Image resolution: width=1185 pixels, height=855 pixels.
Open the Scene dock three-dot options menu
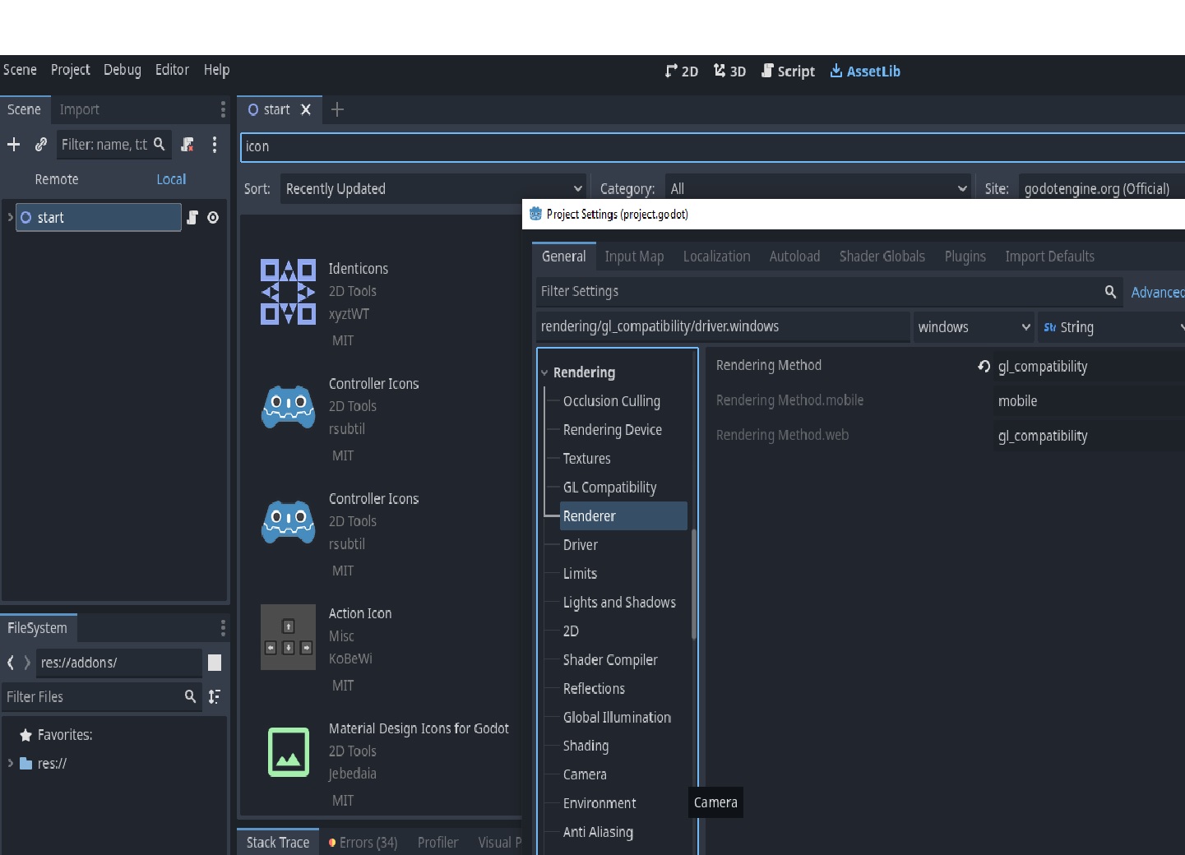[215, 145]
